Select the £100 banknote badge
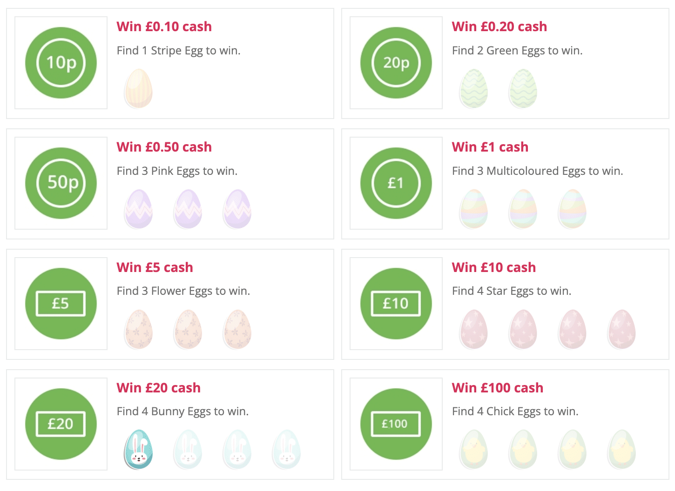This screenshot has width=675, height=491. coord(396,424)
